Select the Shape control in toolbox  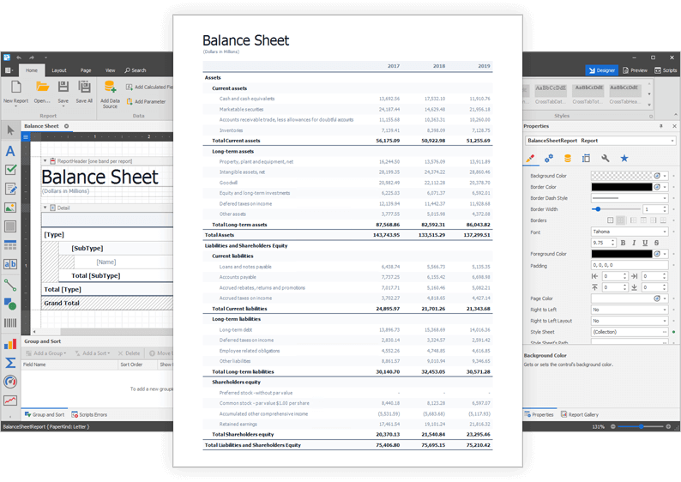coord(10,304)
